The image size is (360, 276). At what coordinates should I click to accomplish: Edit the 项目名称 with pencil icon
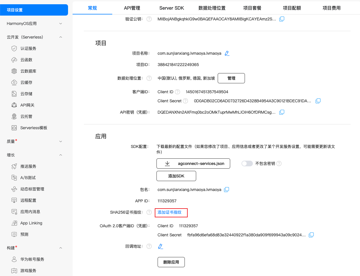227,53
